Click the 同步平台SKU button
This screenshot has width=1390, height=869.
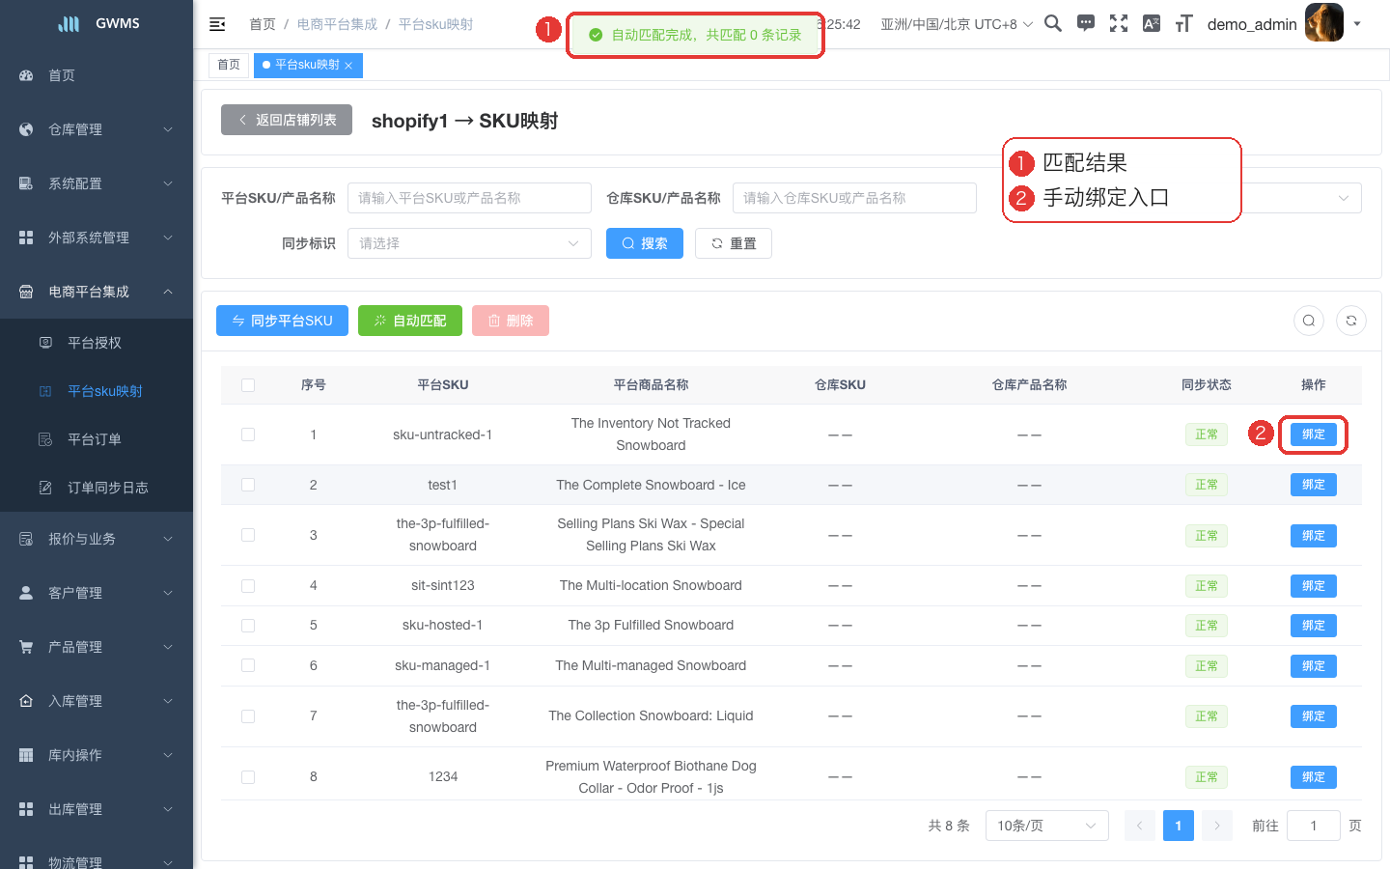click(x=282, y=321)
